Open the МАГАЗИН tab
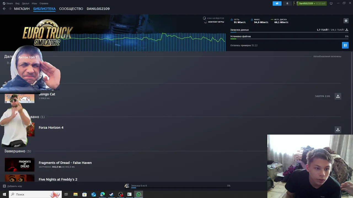This screenshot has width=353, height=198. point(22,9)
